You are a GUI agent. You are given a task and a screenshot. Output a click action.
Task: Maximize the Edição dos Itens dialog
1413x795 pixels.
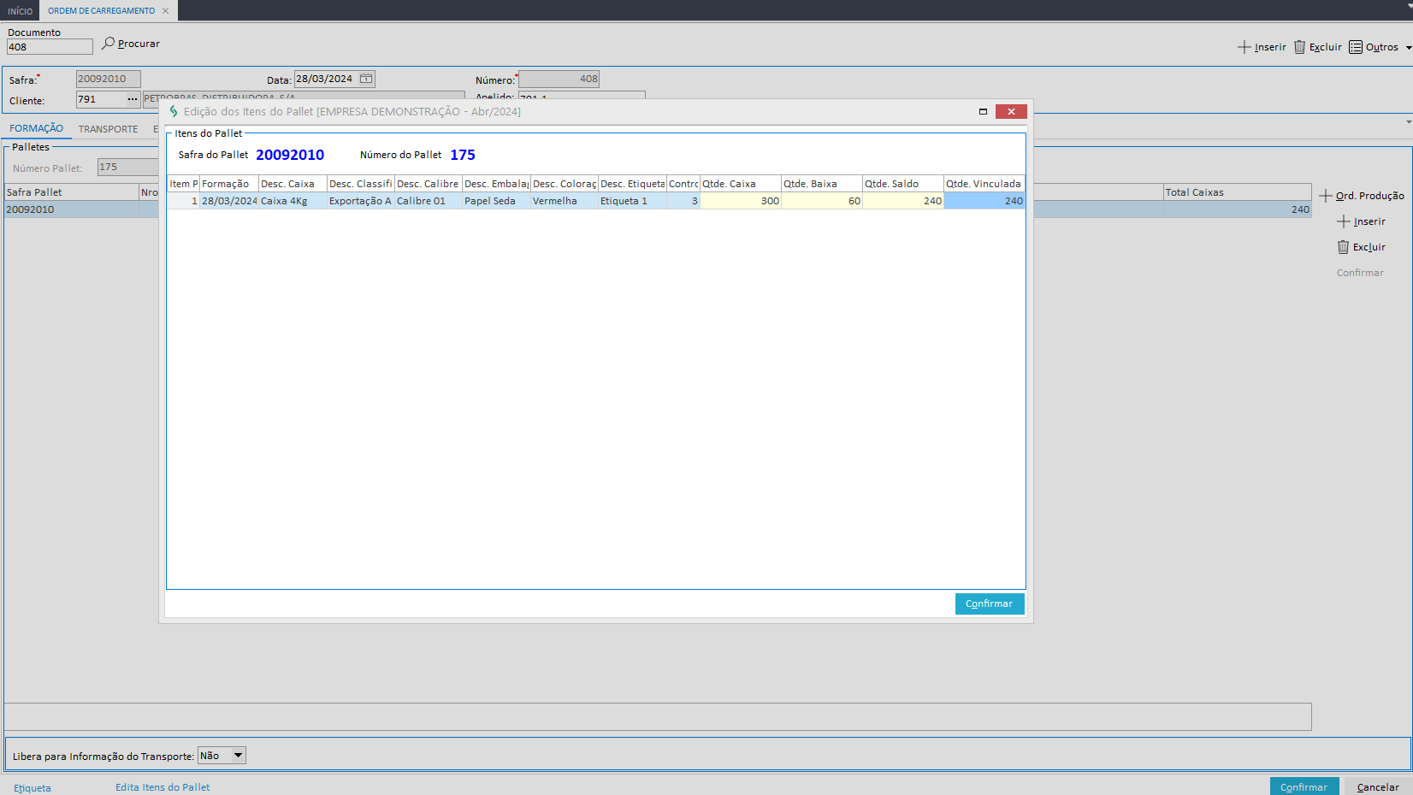(x=983, y=111)
